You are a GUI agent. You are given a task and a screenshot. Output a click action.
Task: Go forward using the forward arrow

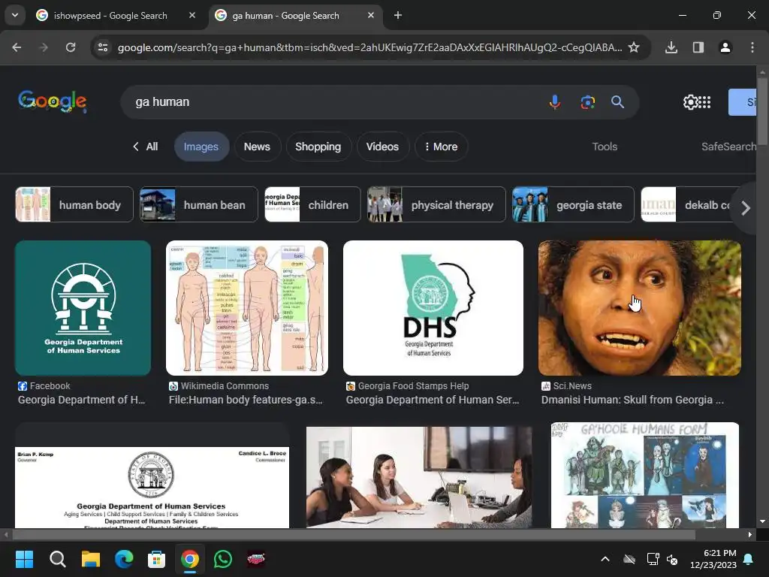click(x=44, y=47)
